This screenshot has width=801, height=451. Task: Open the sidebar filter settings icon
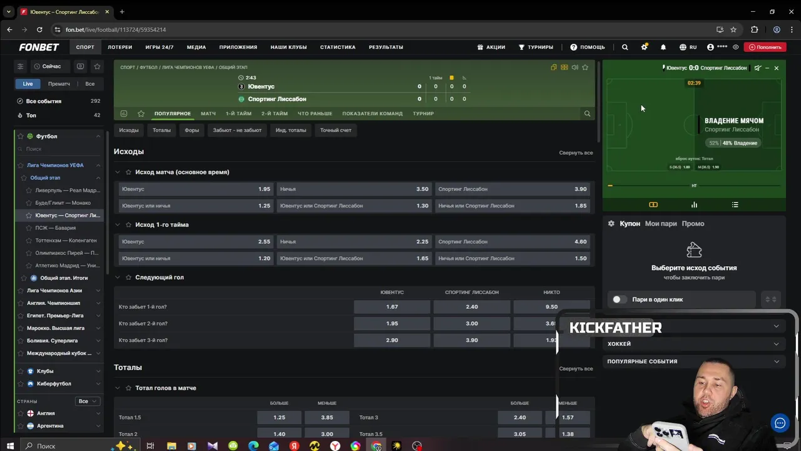20,66
